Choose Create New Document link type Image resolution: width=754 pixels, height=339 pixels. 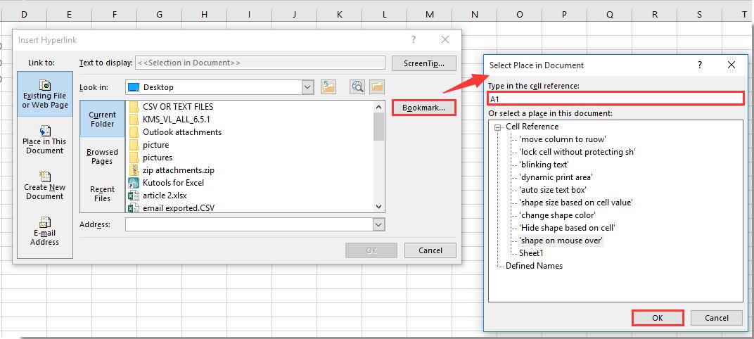45,185
